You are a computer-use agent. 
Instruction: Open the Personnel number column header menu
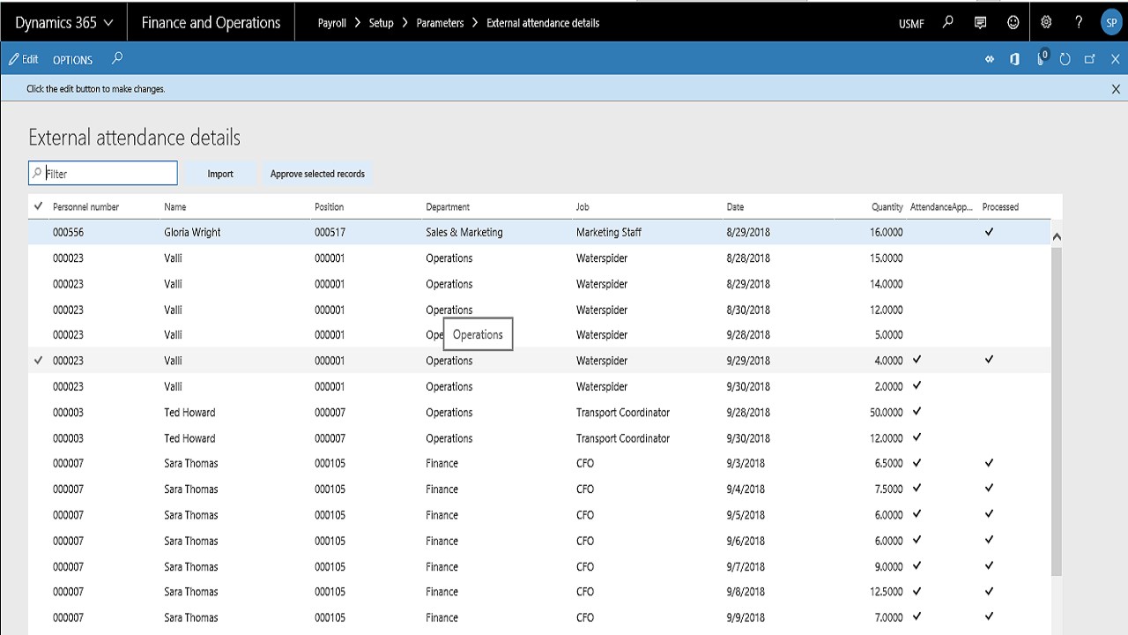[x=85, y=207]
